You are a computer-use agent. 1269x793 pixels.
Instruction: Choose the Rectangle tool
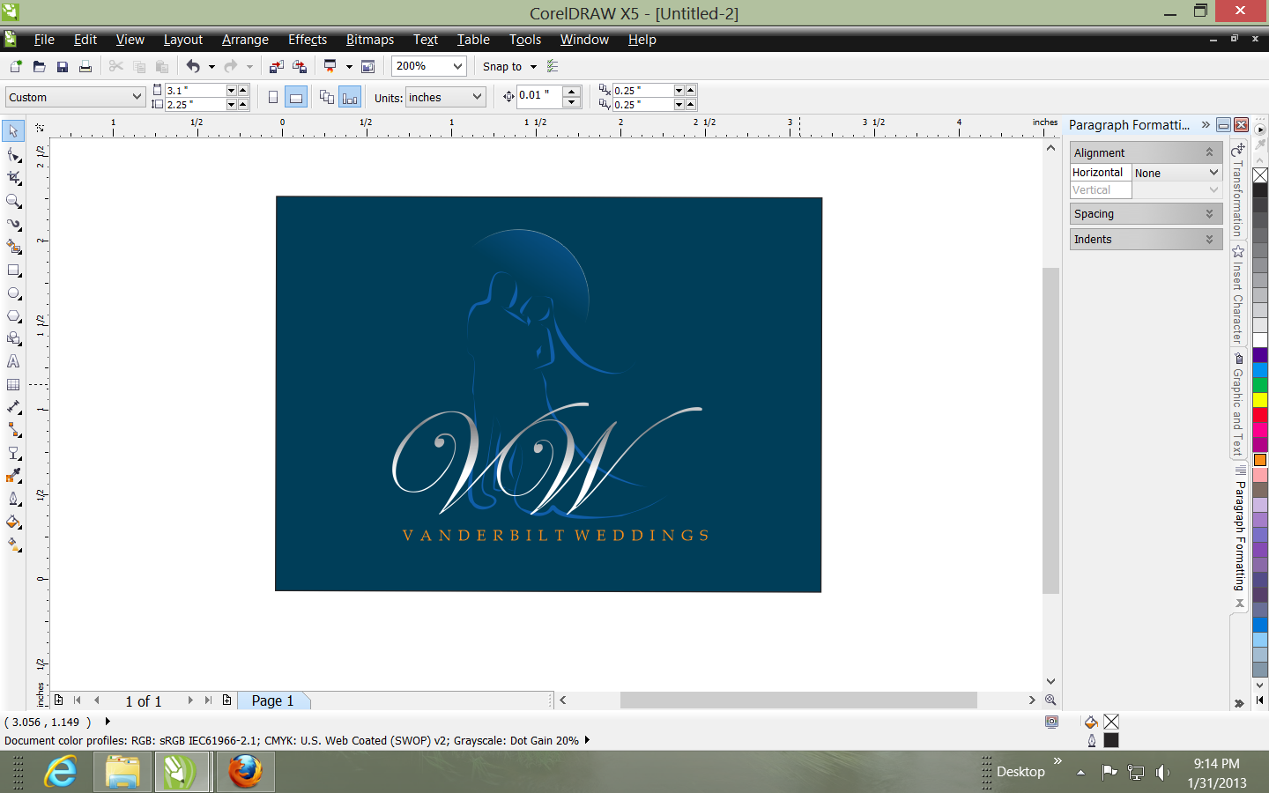[13, 271]
